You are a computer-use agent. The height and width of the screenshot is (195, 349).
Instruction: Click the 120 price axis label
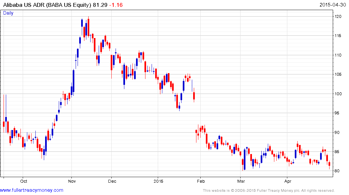338,17
